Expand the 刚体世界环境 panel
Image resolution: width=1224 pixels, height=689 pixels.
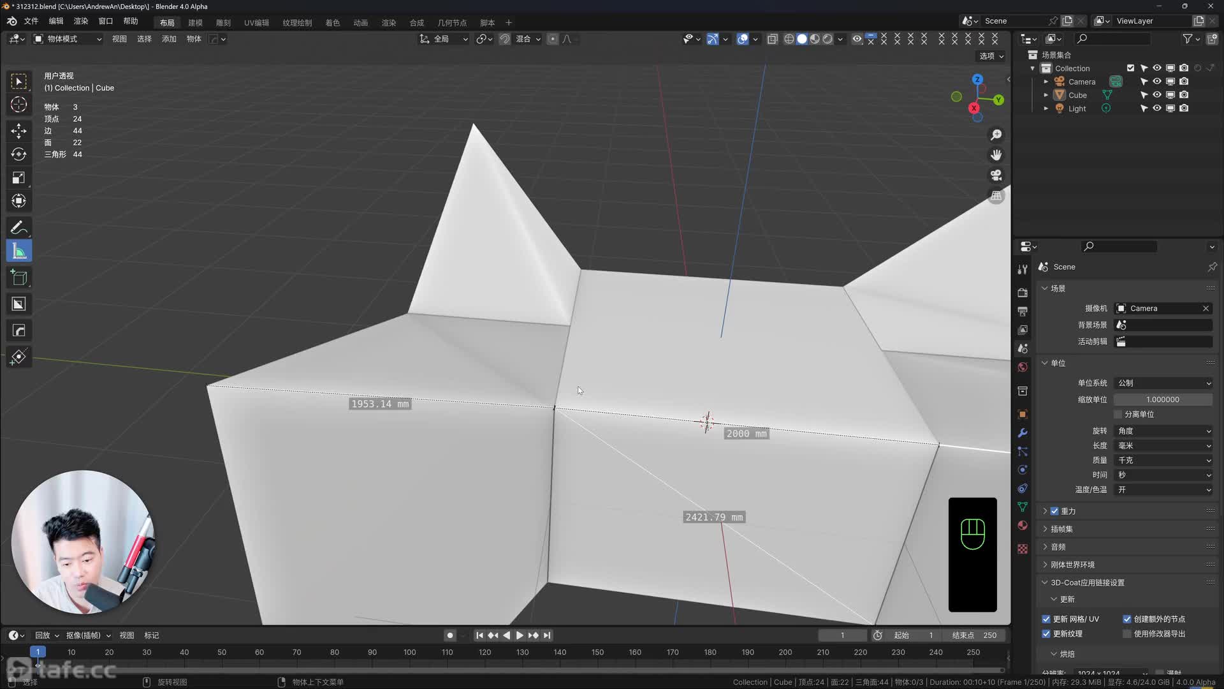click(1072, 565)
